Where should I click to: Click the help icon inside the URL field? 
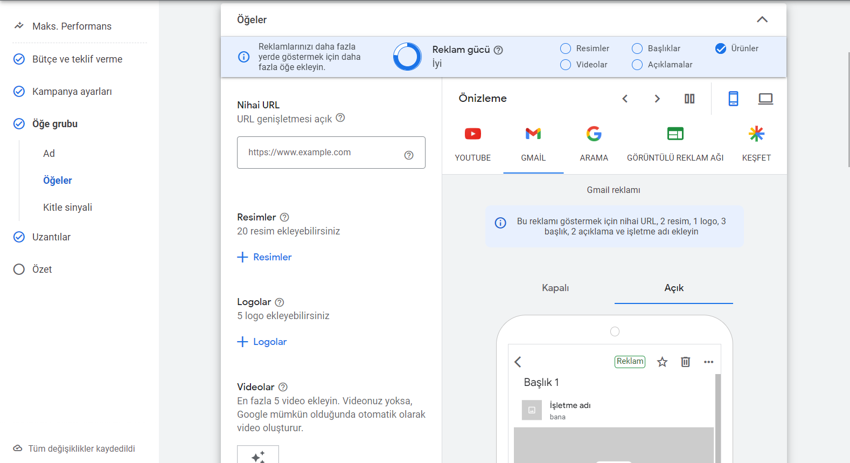[409, 155]
